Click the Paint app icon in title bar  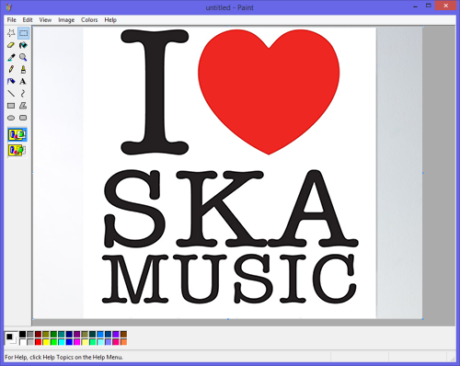(x=8, y=6)
